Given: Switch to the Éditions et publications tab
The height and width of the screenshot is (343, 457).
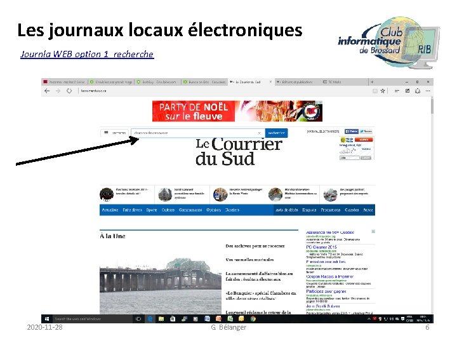Looking at the screenshot, I should coord(296,82).
